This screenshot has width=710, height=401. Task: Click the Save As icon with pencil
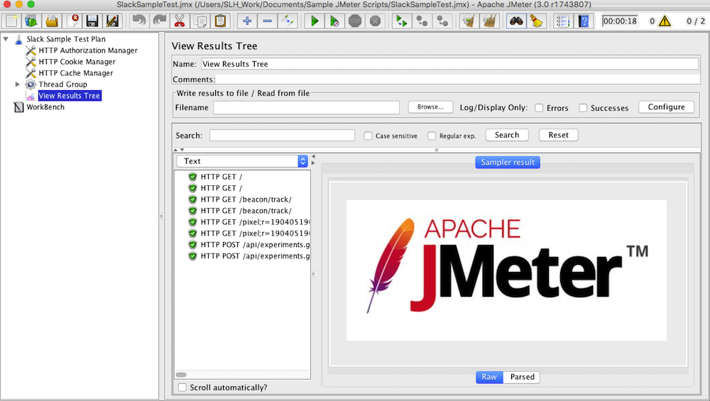(112, 21)
